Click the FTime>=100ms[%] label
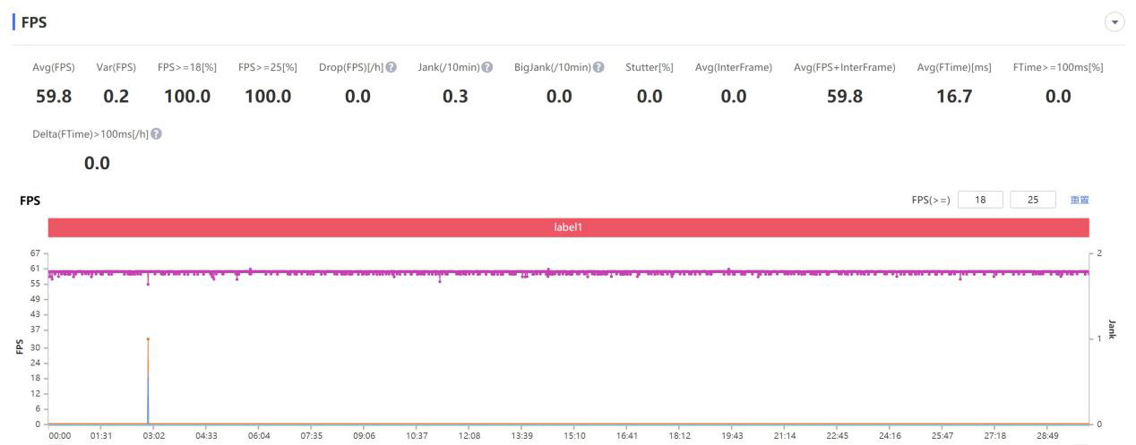 pos(1058,68)
